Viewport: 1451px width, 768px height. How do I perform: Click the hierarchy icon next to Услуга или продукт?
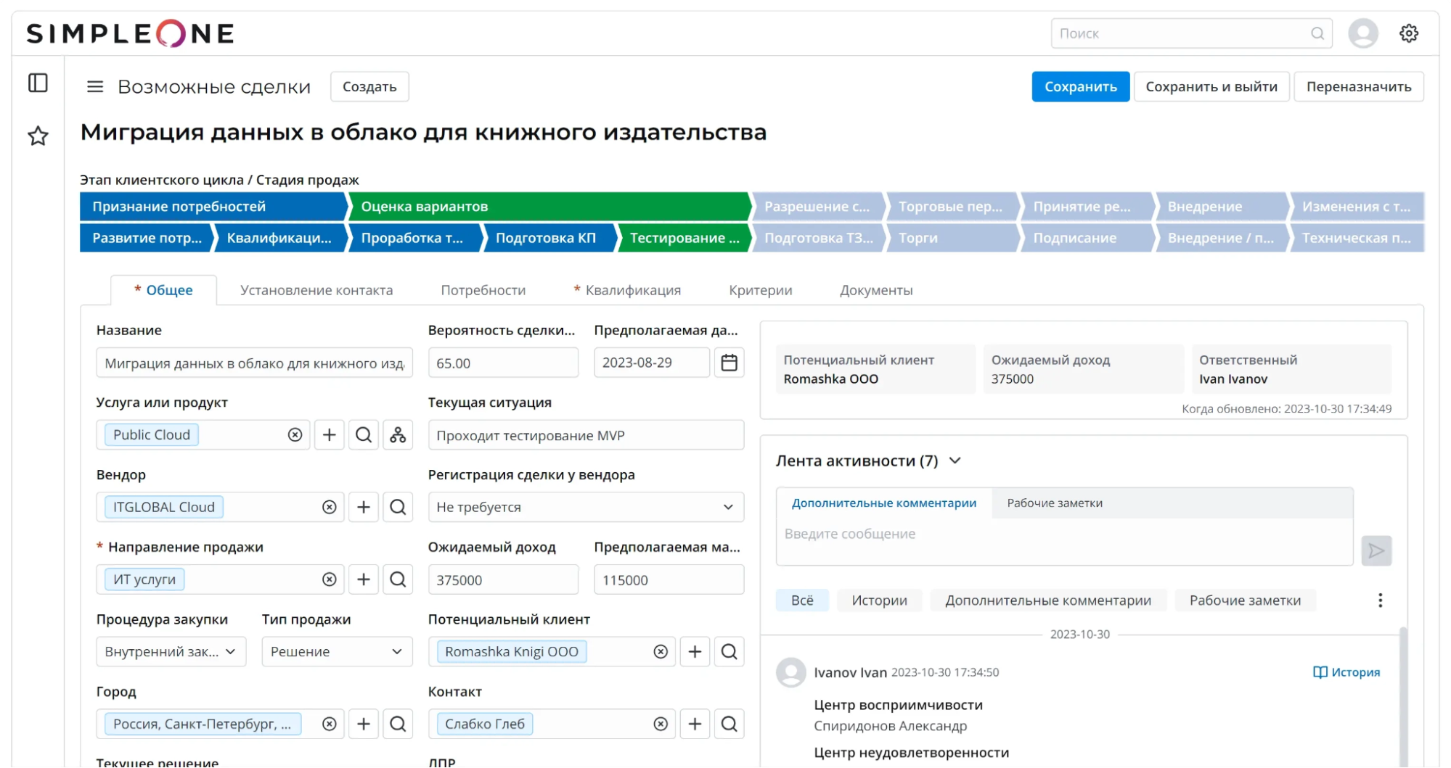pos(398,434)
